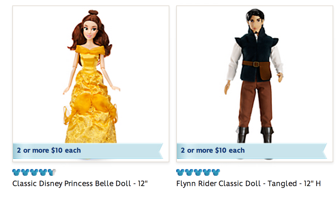
Task: Click the third Mickey rating icon for Flynn Rider
Action: tap(198, 171)
